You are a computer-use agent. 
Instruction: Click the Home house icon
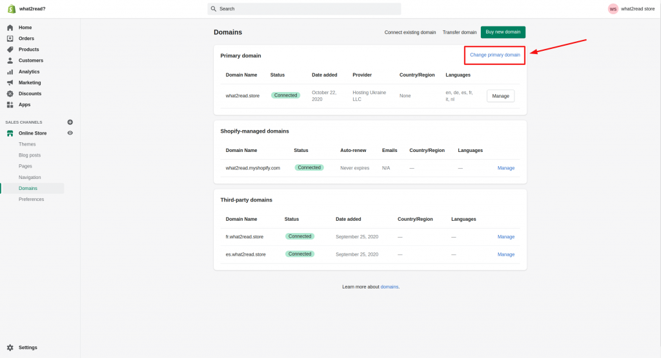(x=10, y=27)
